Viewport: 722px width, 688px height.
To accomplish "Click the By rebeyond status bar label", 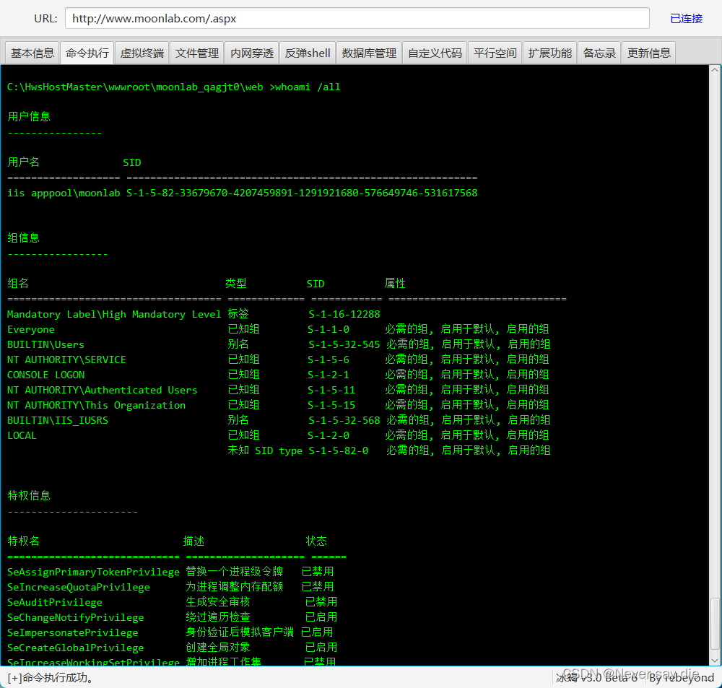I will [x=682, y=677].
